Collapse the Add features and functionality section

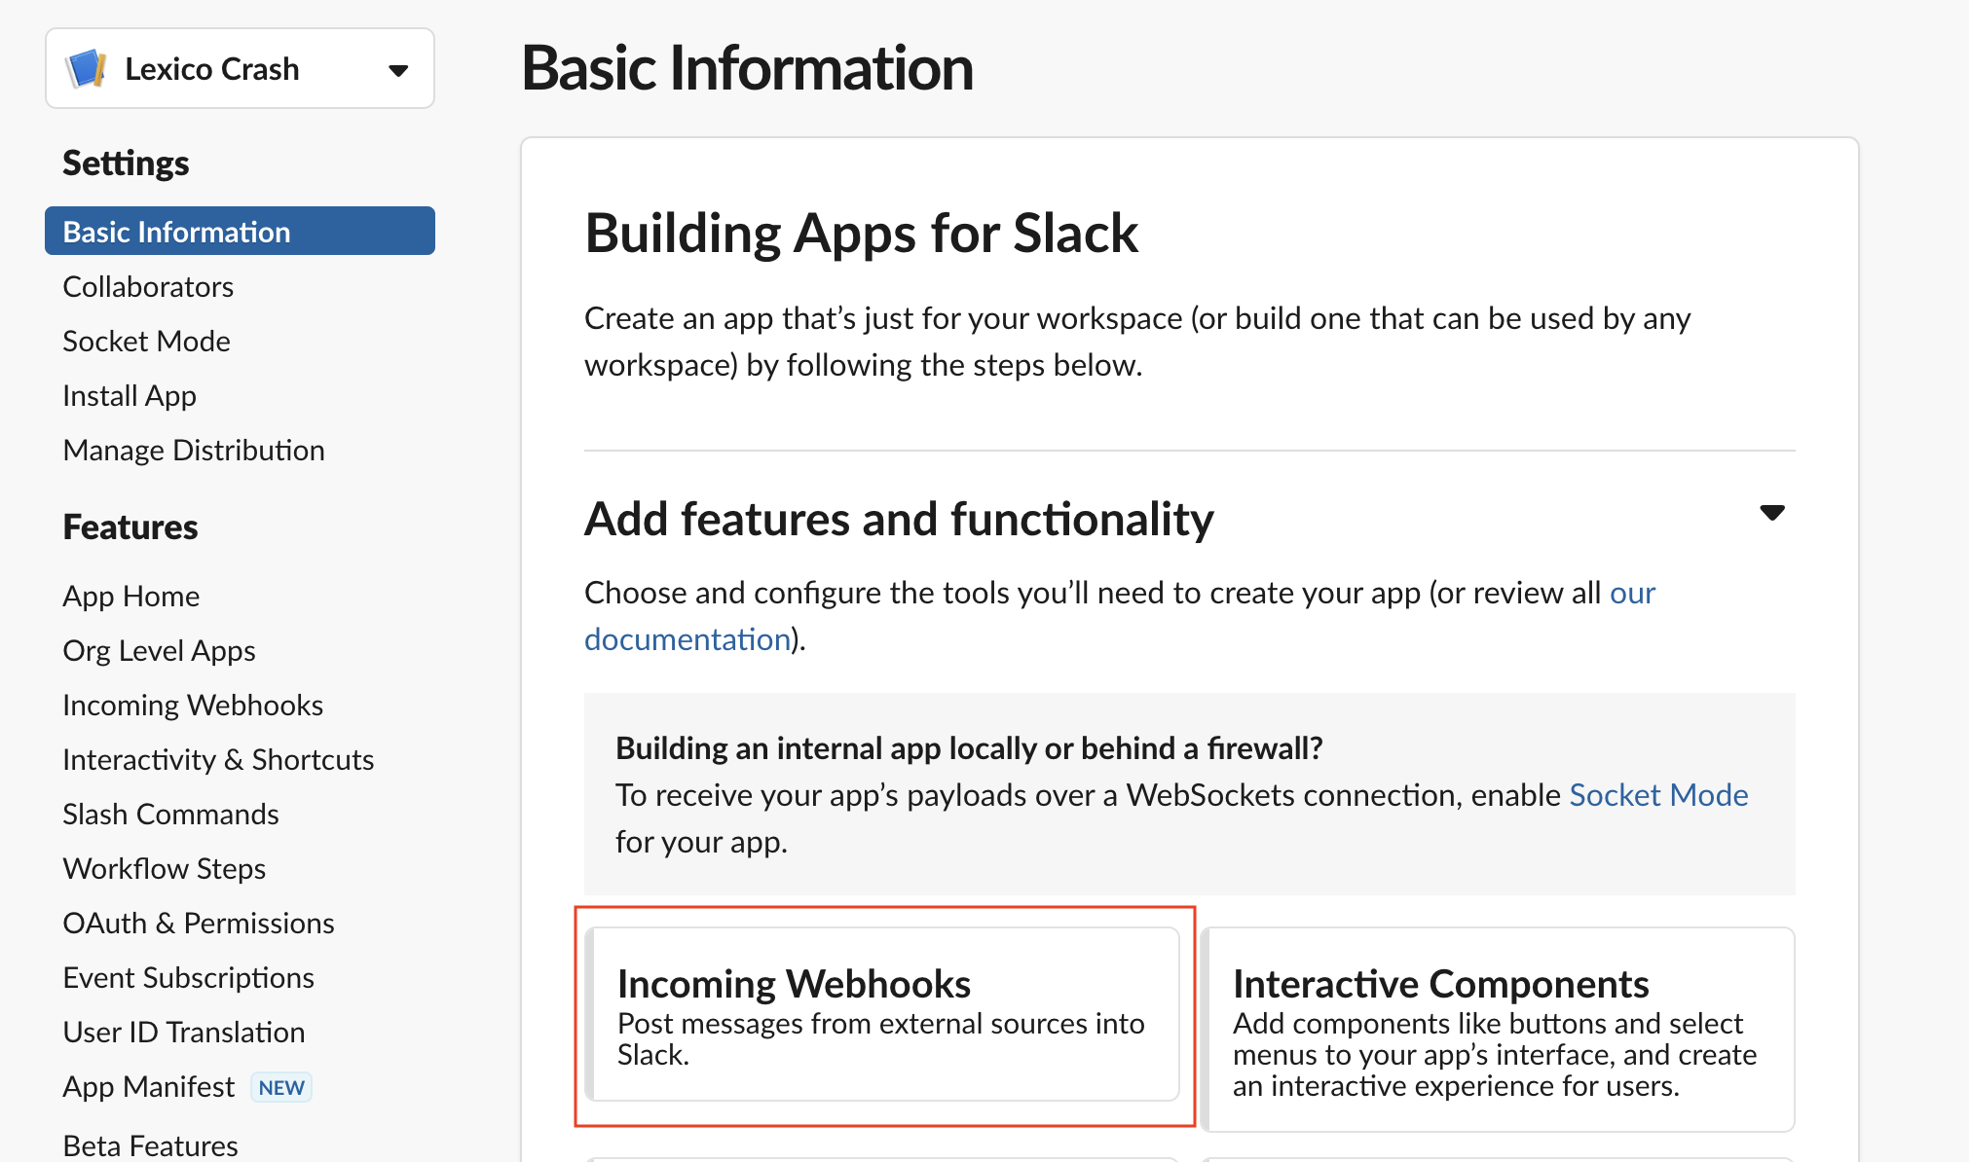1771,513
